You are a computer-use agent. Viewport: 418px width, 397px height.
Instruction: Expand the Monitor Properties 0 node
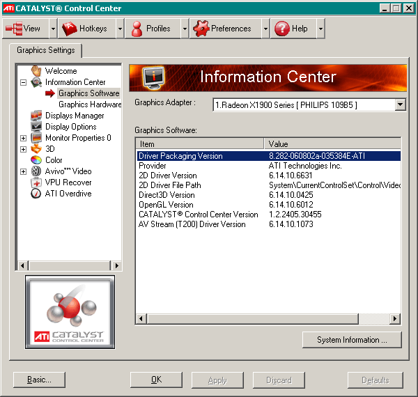(24, 138)
